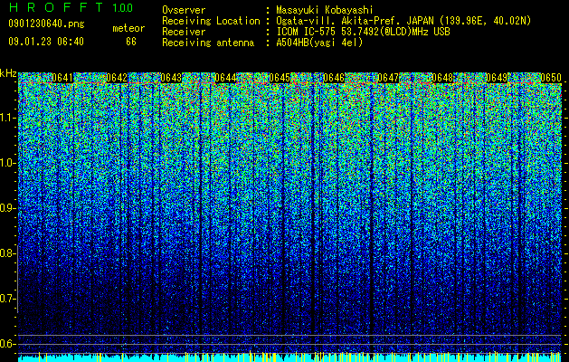569x362 pixels.
Task: Select the observer name Masayuki Kobayashi
Action: [325, 10]
